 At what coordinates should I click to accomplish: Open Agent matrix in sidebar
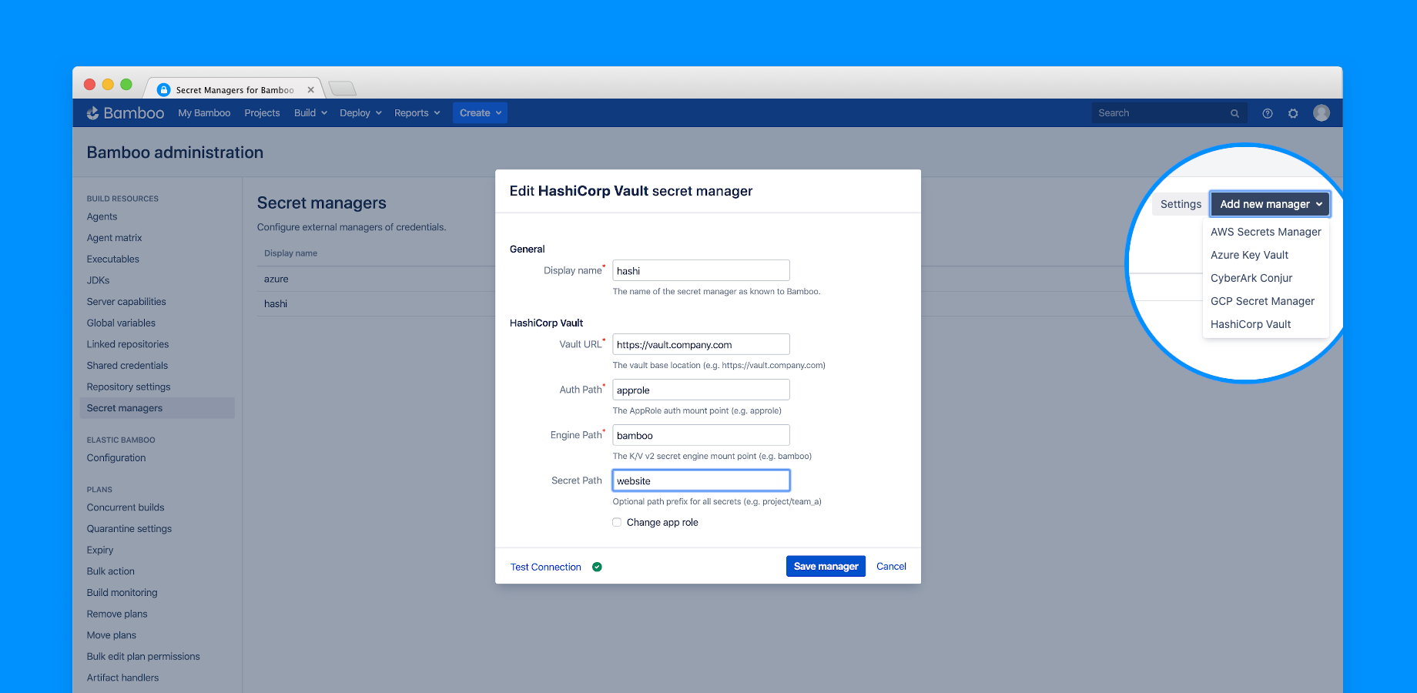click(114, 238)
